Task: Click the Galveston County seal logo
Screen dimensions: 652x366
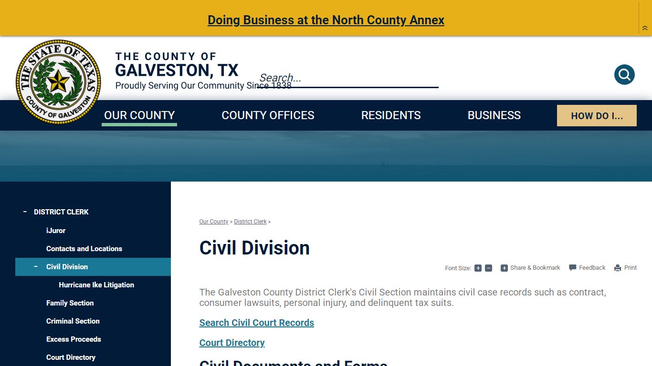Action: click(58, 82)
